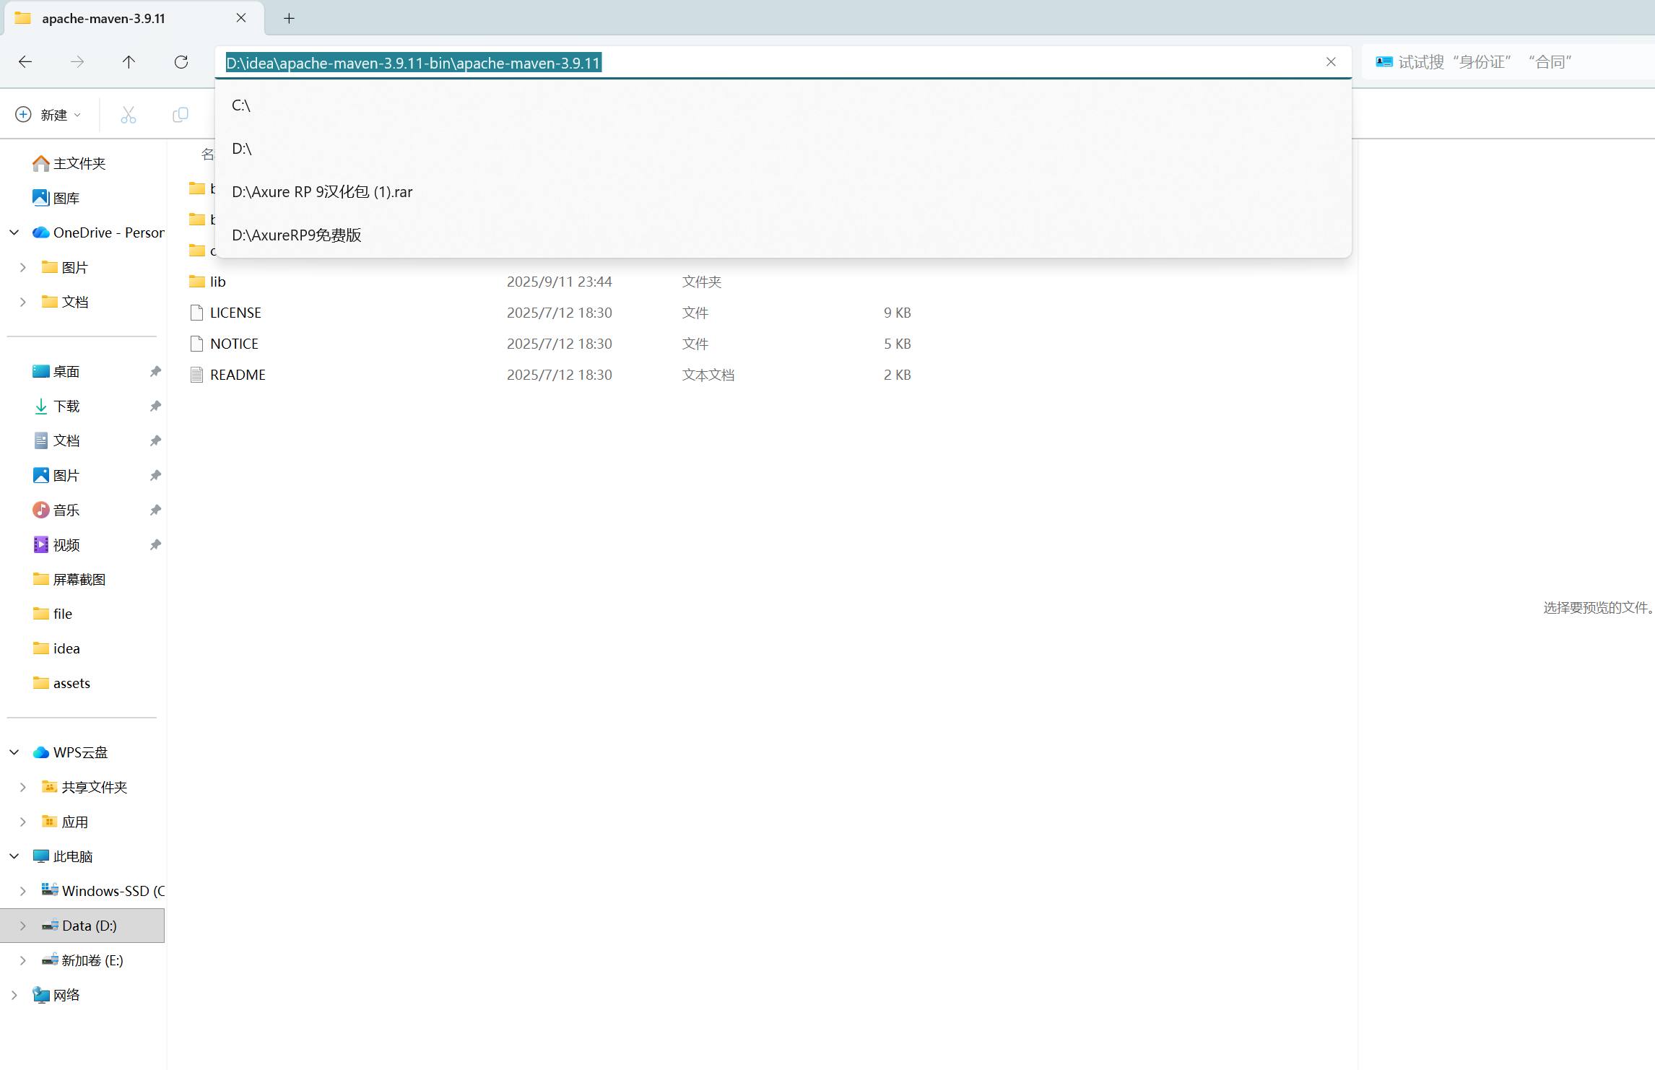Collapse the OneDrive tree node
1655x1070 pixels.
[14, 232]
